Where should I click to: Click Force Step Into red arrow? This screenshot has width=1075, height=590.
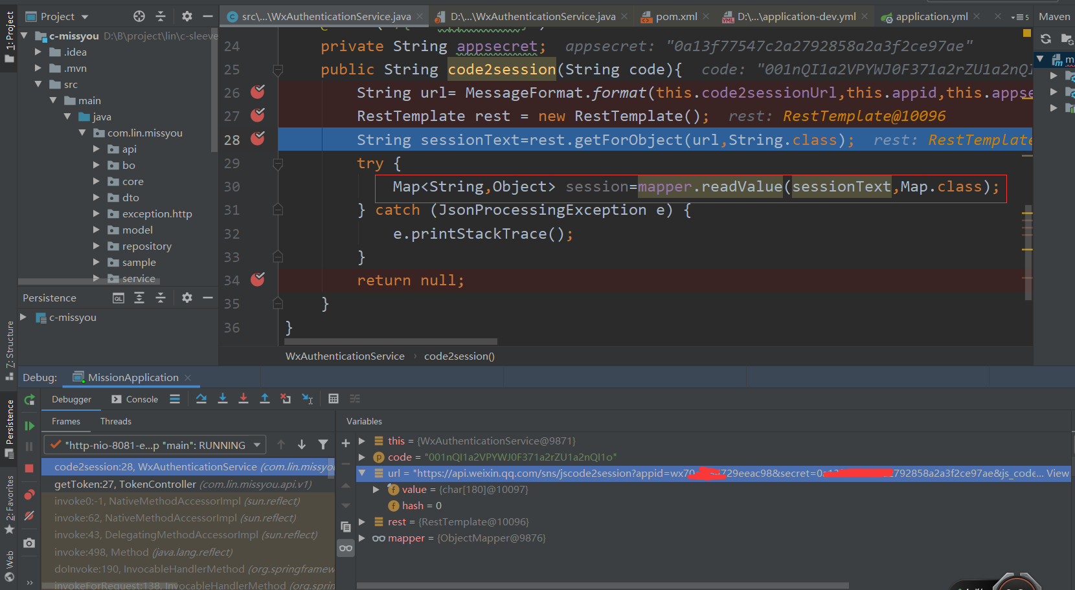(x=243, y=399)
